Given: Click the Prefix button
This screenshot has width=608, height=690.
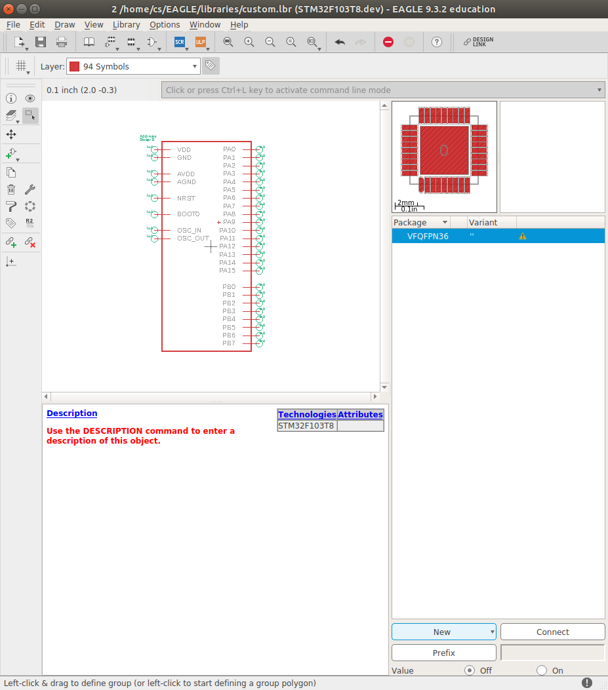Looking at the screenshot, I should tap(443, 653).
